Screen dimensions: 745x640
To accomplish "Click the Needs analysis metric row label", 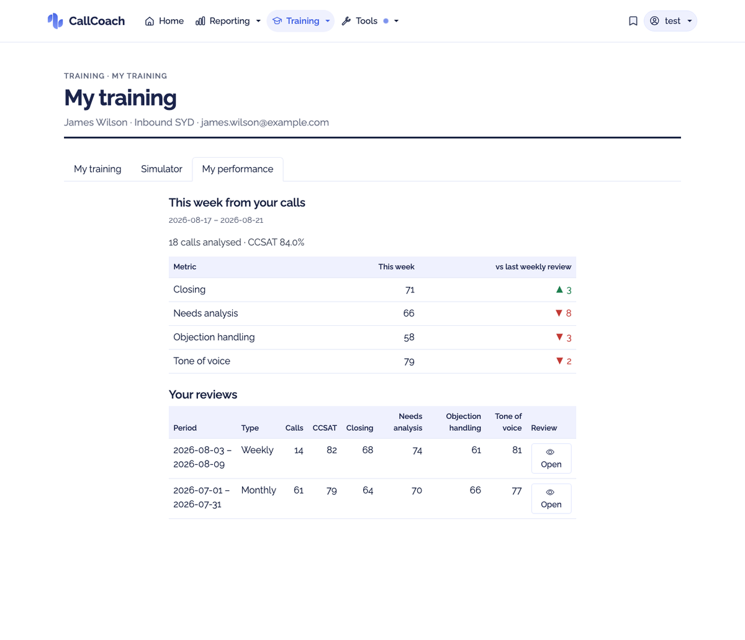I will (x=205, y=313).
